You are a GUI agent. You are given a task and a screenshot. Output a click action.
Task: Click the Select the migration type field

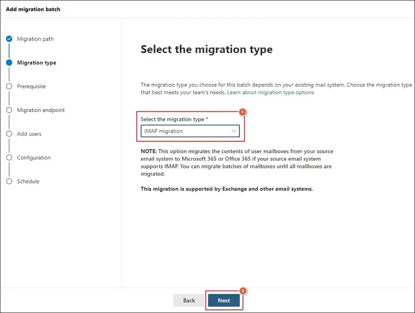189,131
